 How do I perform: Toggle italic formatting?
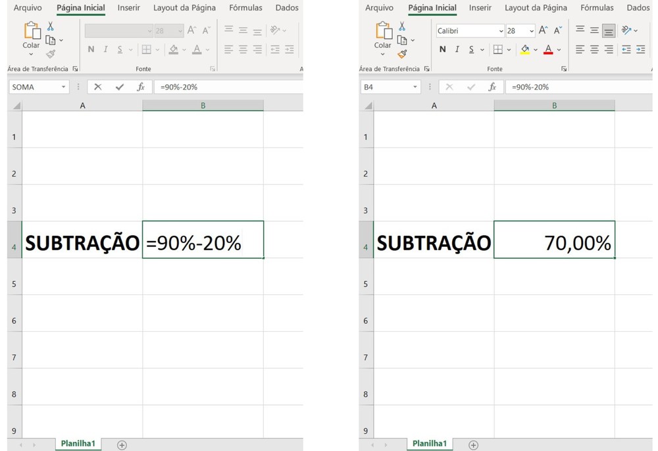[457, 49]
